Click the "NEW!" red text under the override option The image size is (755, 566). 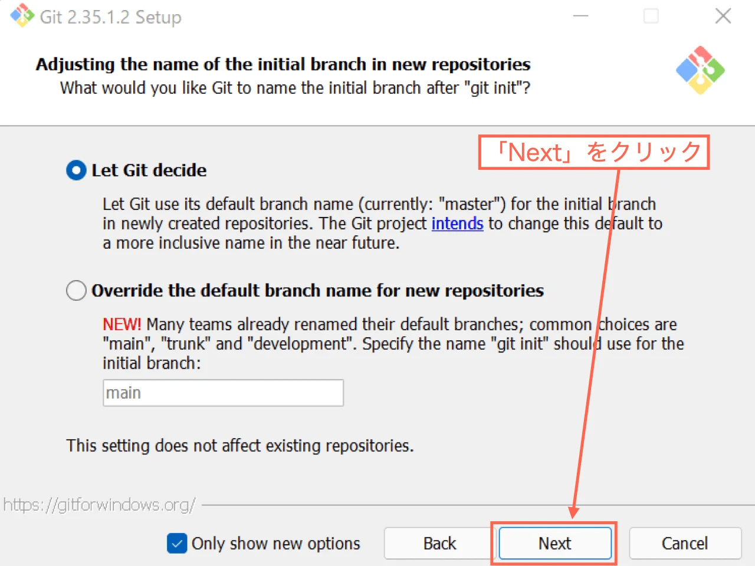pos(122,324)
